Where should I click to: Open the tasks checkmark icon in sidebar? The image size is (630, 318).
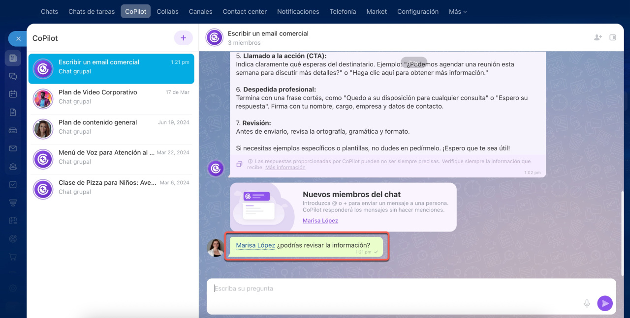13,185
